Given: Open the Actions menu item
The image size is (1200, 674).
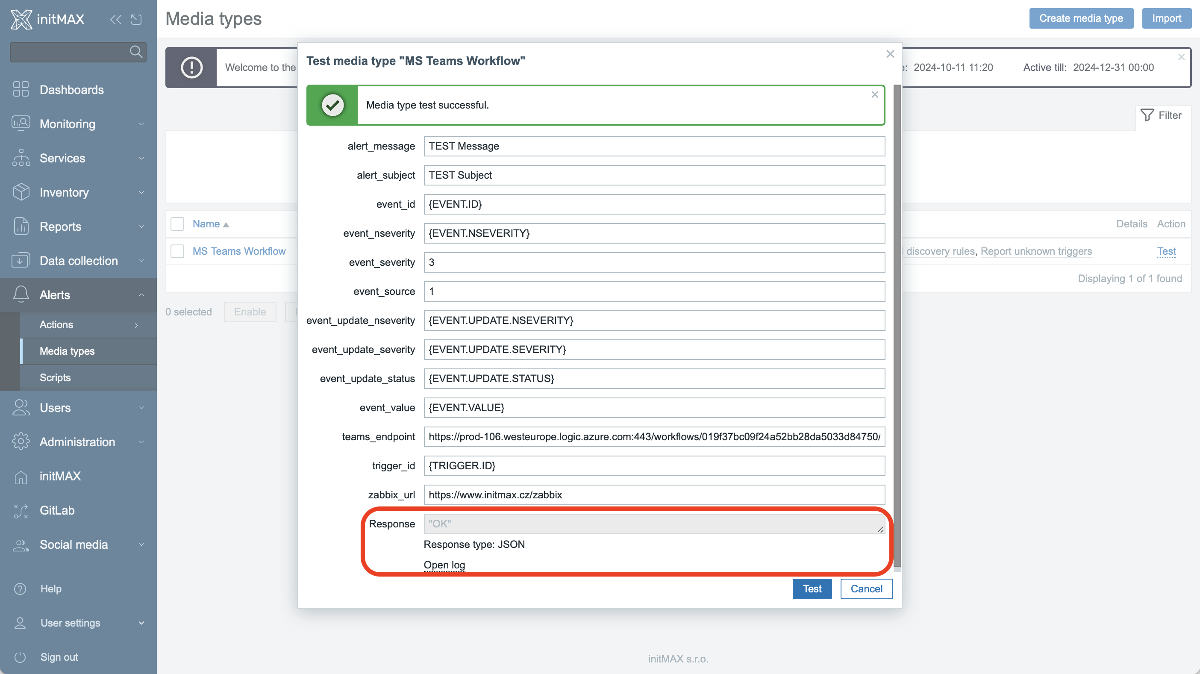Looking at the screenshot, I should click(88, 325).
